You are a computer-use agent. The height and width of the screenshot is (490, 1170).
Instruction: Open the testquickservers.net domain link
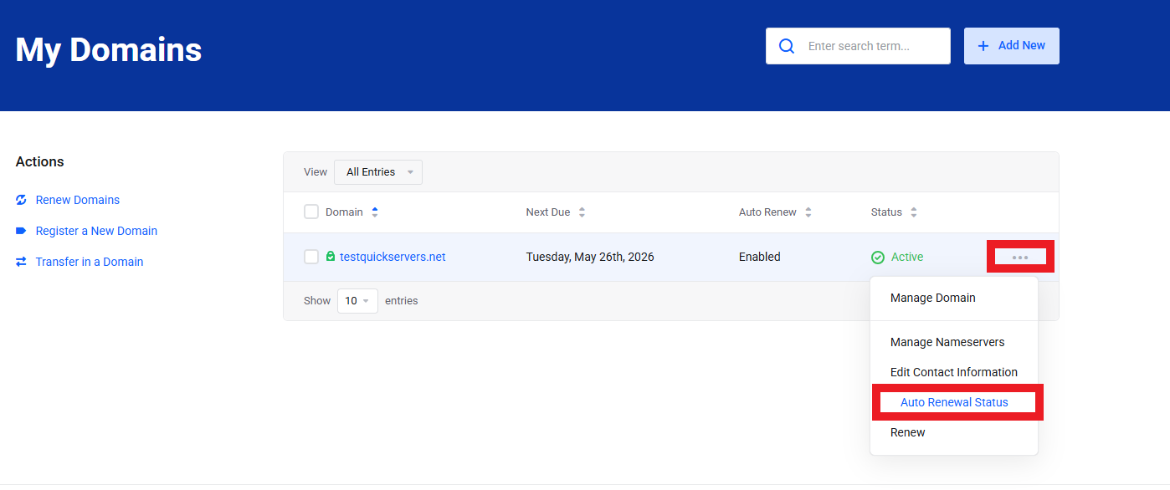tap(393, 257)
